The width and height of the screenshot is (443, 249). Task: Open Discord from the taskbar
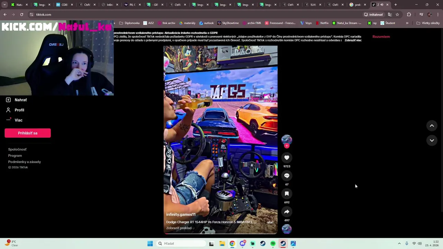coord(242,243)
